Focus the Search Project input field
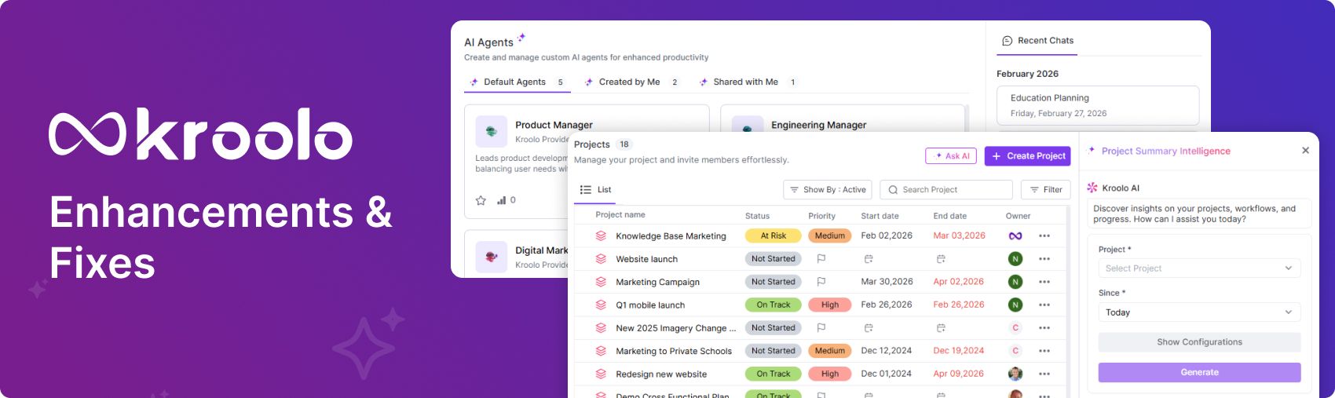 pos(946,190)
